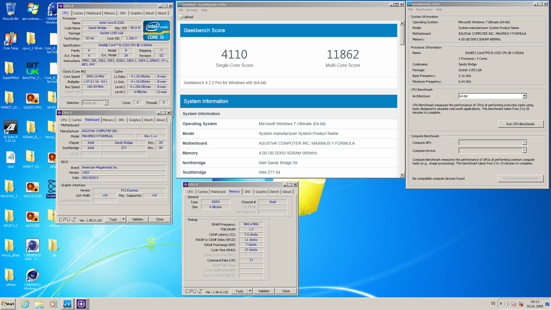551x310 pixels.
Task: Select Graphics tab in memory CPU-Z window
Action: pos(261,192)
